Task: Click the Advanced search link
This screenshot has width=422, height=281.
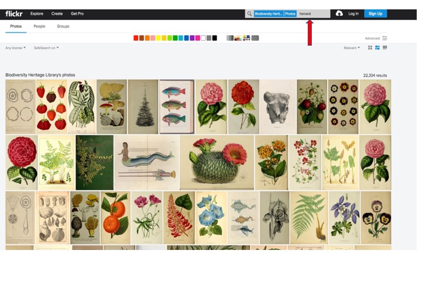Action: click(372, 38)
